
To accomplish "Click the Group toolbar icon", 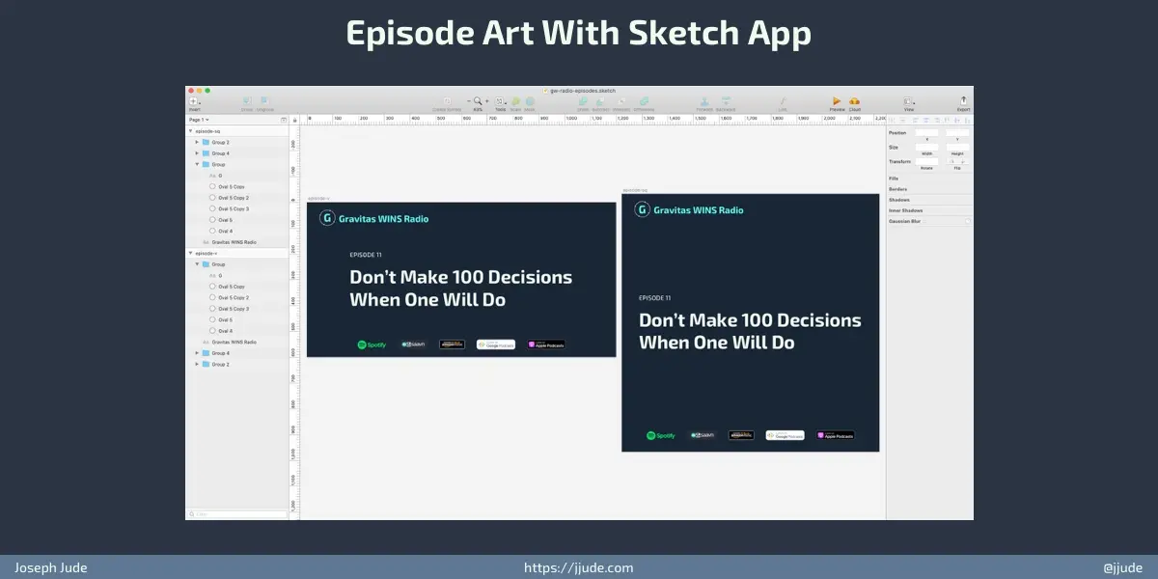I will coord(247,100).
